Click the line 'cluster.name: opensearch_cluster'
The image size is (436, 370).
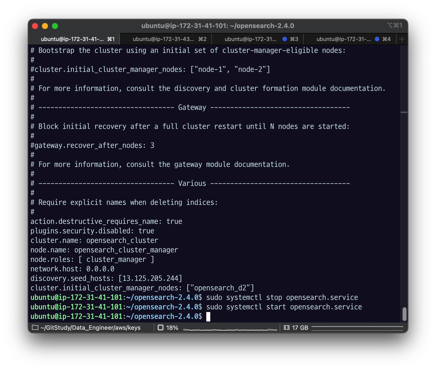94,240
